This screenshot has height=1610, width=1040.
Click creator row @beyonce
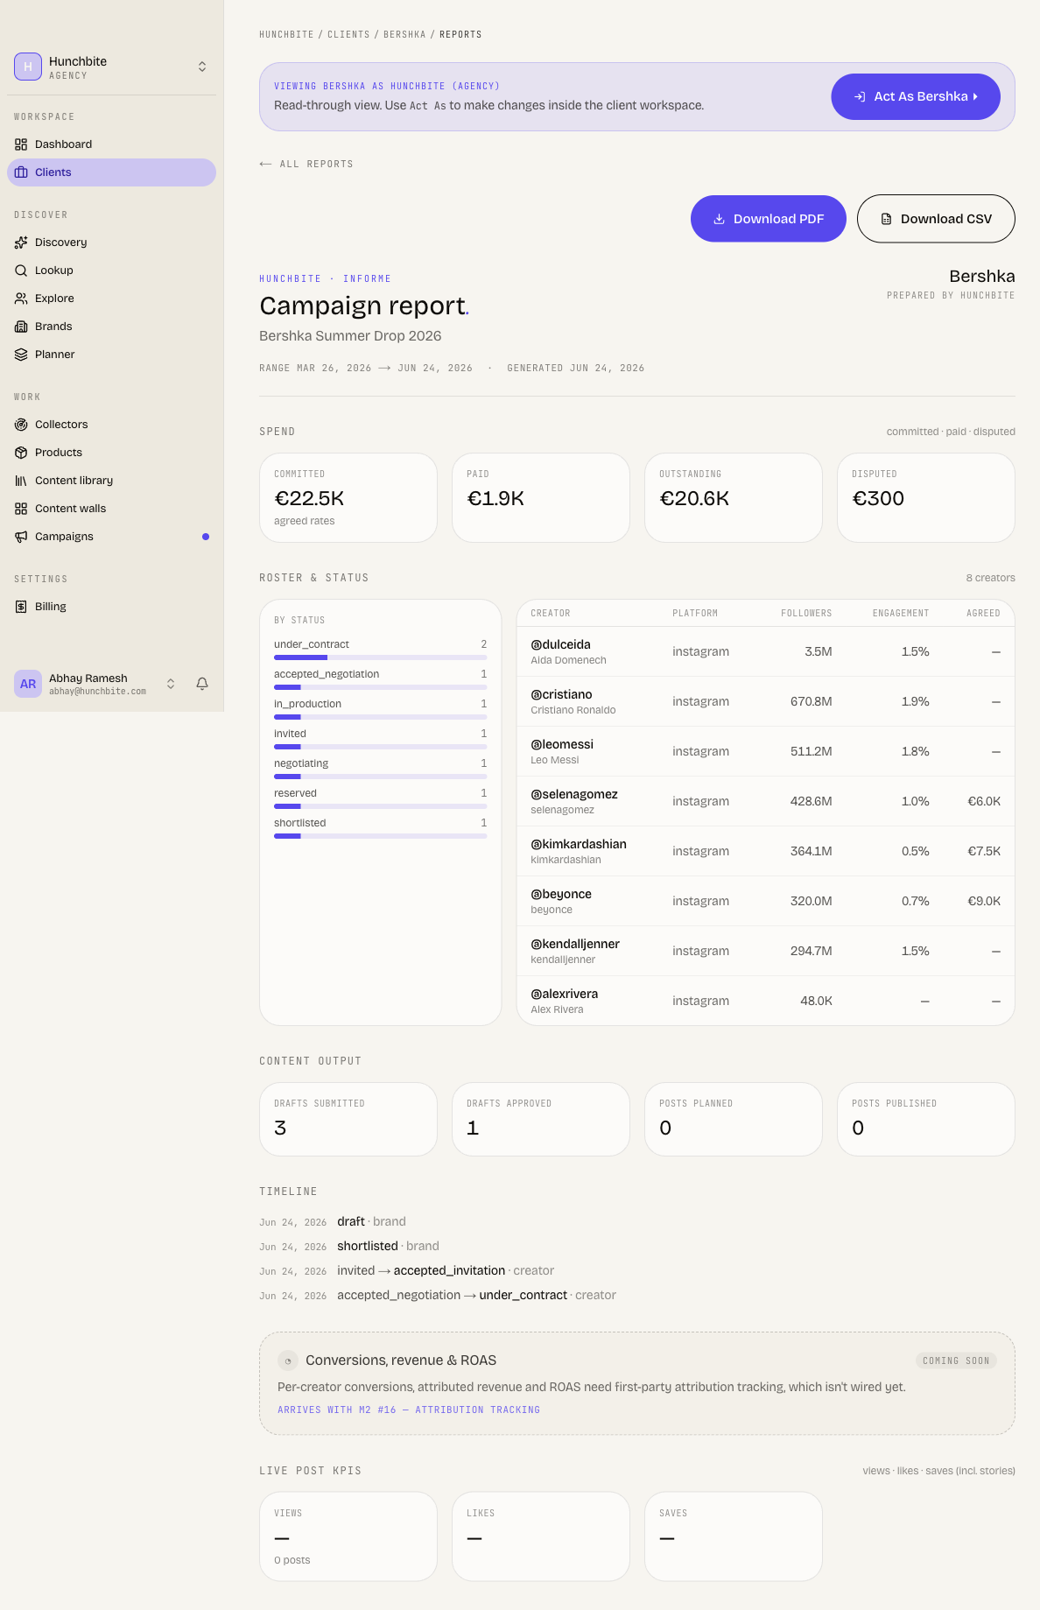766,901
